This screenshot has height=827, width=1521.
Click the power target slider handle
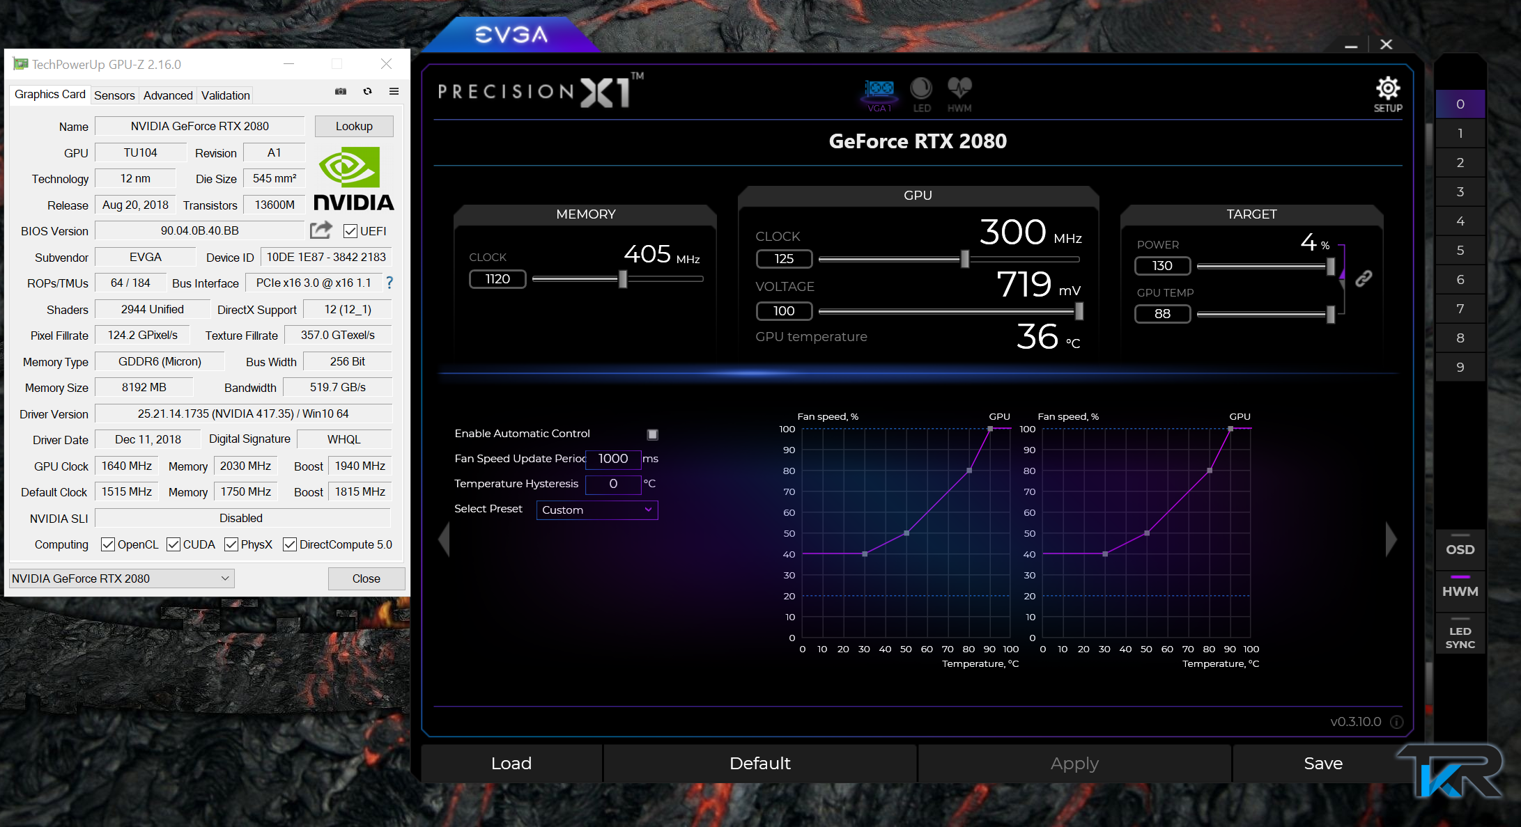pyautogui.click(x=1331, y=266)
